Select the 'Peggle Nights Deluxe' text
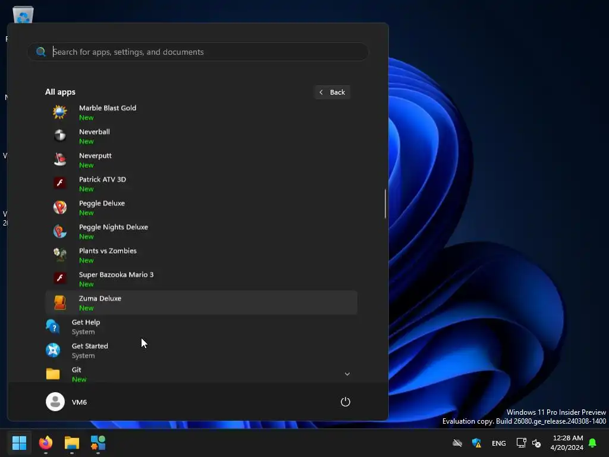The width and height of the screenshot is (609, 457). 114,227
